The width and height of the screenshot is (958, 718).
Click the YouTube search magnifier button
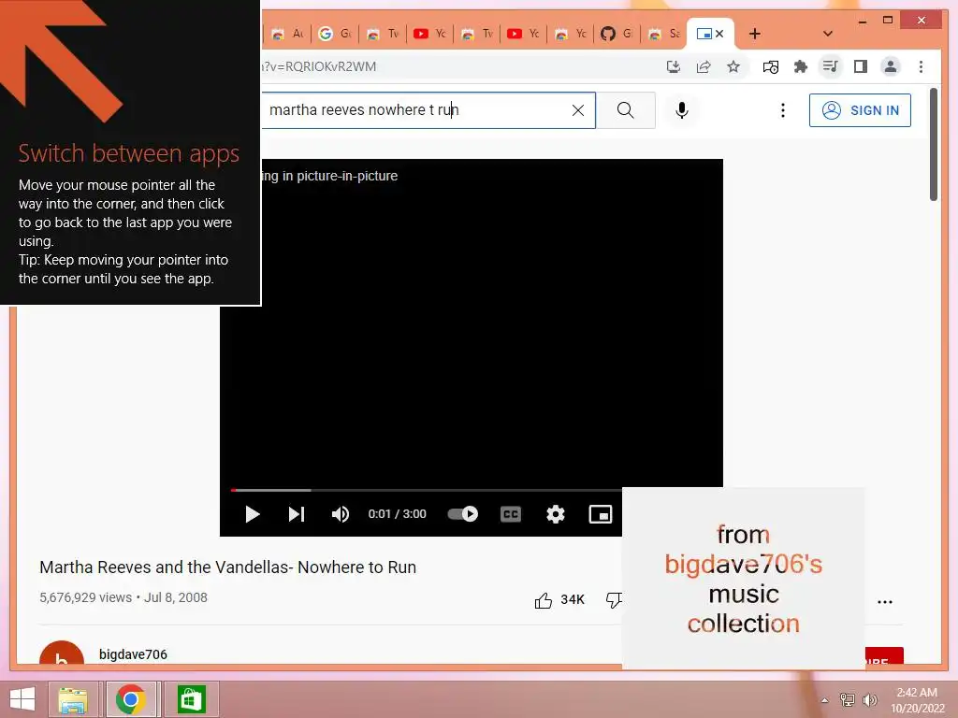pos(625,110)
